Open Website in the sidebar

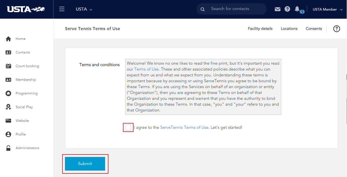tap(22, 121)
